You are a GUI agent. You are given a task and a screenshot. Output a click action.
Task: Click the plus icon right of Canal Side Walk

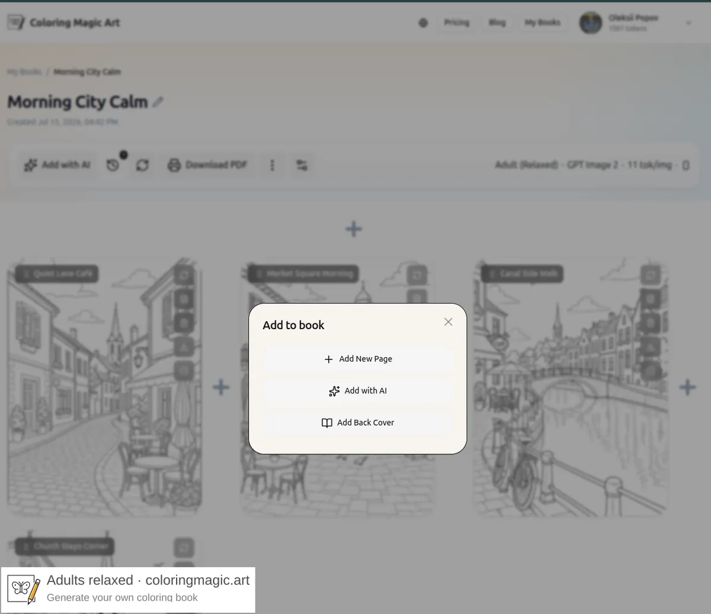click(687, 387)
